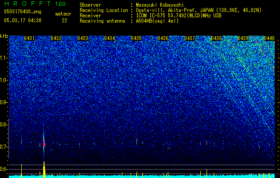Select the file name 0503170430.png

[23, 12]
